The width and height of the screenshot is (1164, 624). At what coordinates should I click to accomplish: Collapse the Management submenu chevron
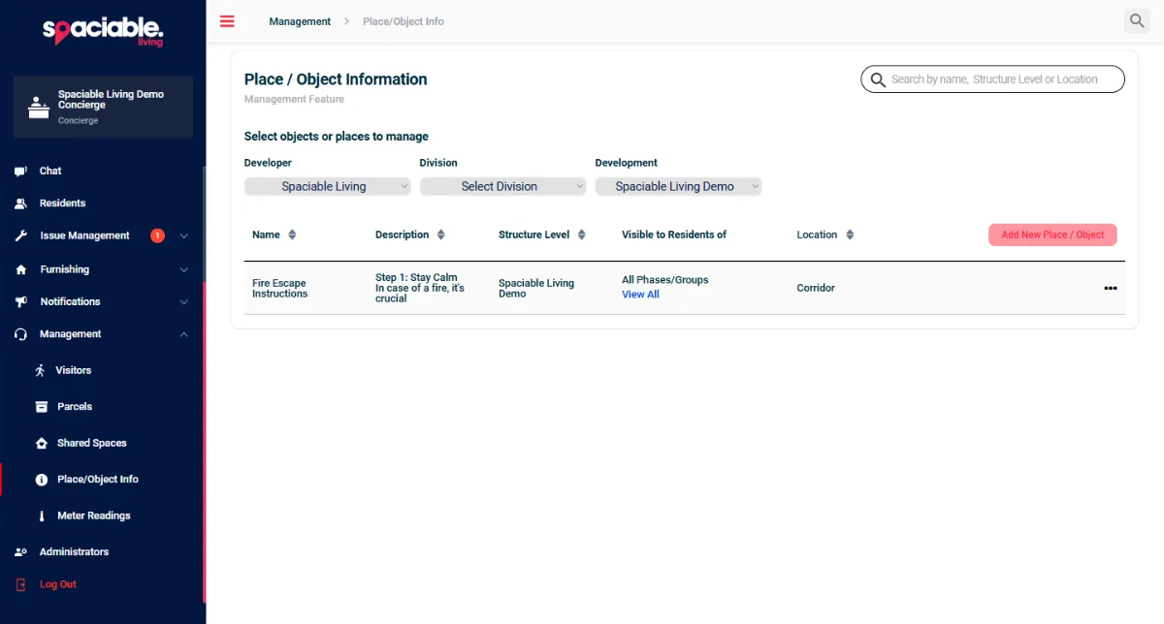pos(184,334)
